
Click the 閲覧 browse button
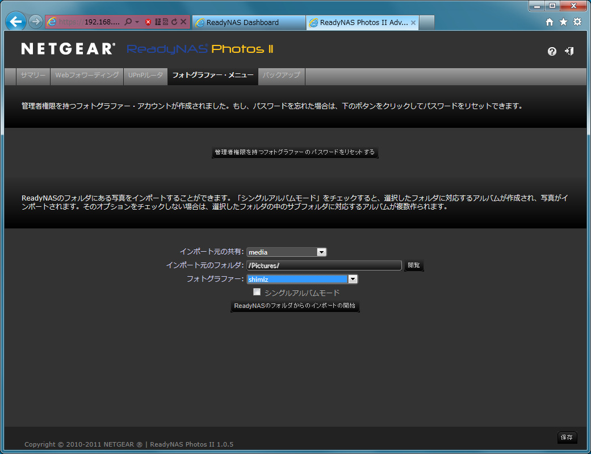pyautogui.click(x=414, y=265)
